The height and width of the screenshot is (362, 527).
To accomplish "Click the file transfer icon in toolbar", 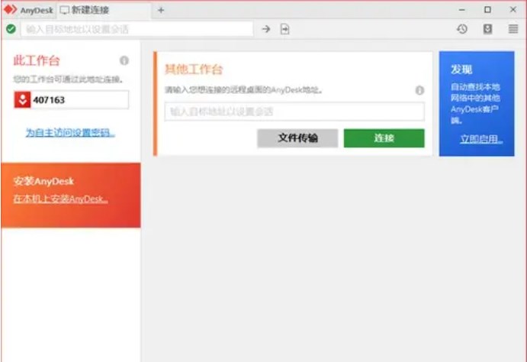I will point(285,29).
